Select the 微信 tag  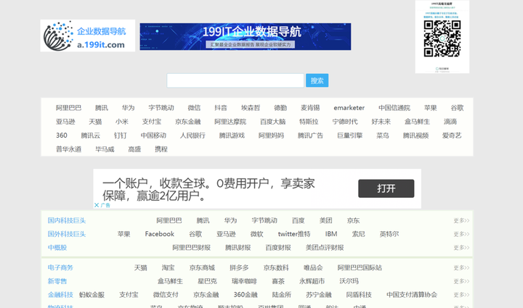(194, 108)
